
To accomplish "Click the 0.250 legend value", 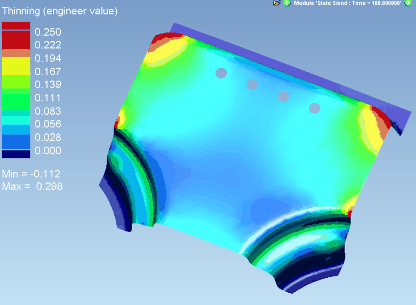I will (x=48, y=32).
